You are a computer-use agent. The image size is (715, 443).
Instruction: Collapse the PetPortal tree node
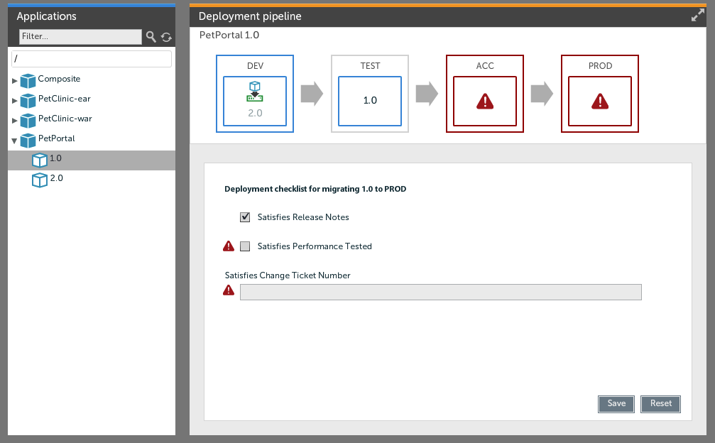point(14,141)
